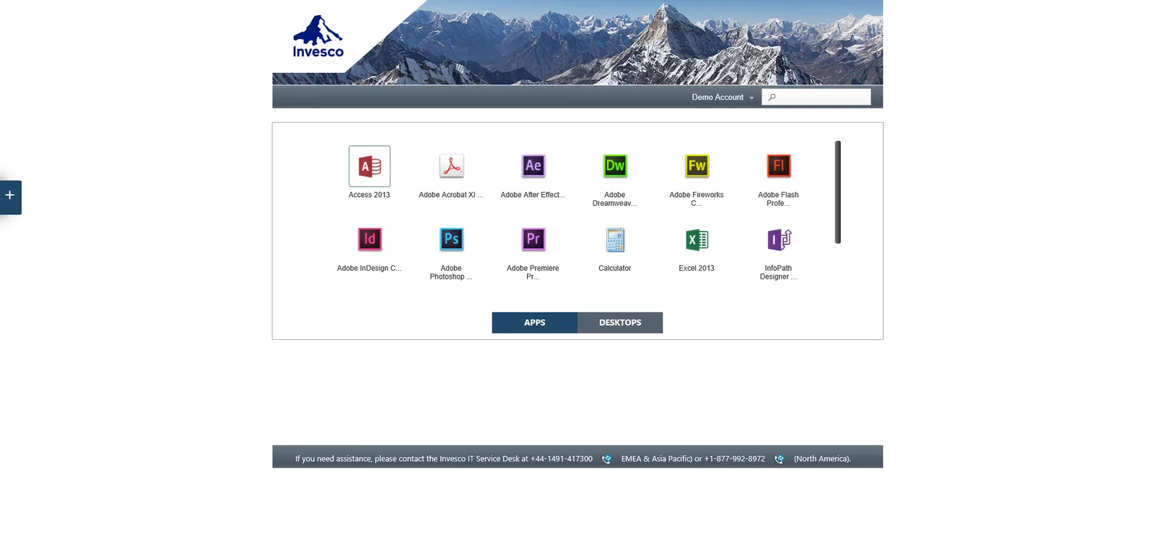
Task: Click the magnifier icon in search box
Action: pos(772,97)
